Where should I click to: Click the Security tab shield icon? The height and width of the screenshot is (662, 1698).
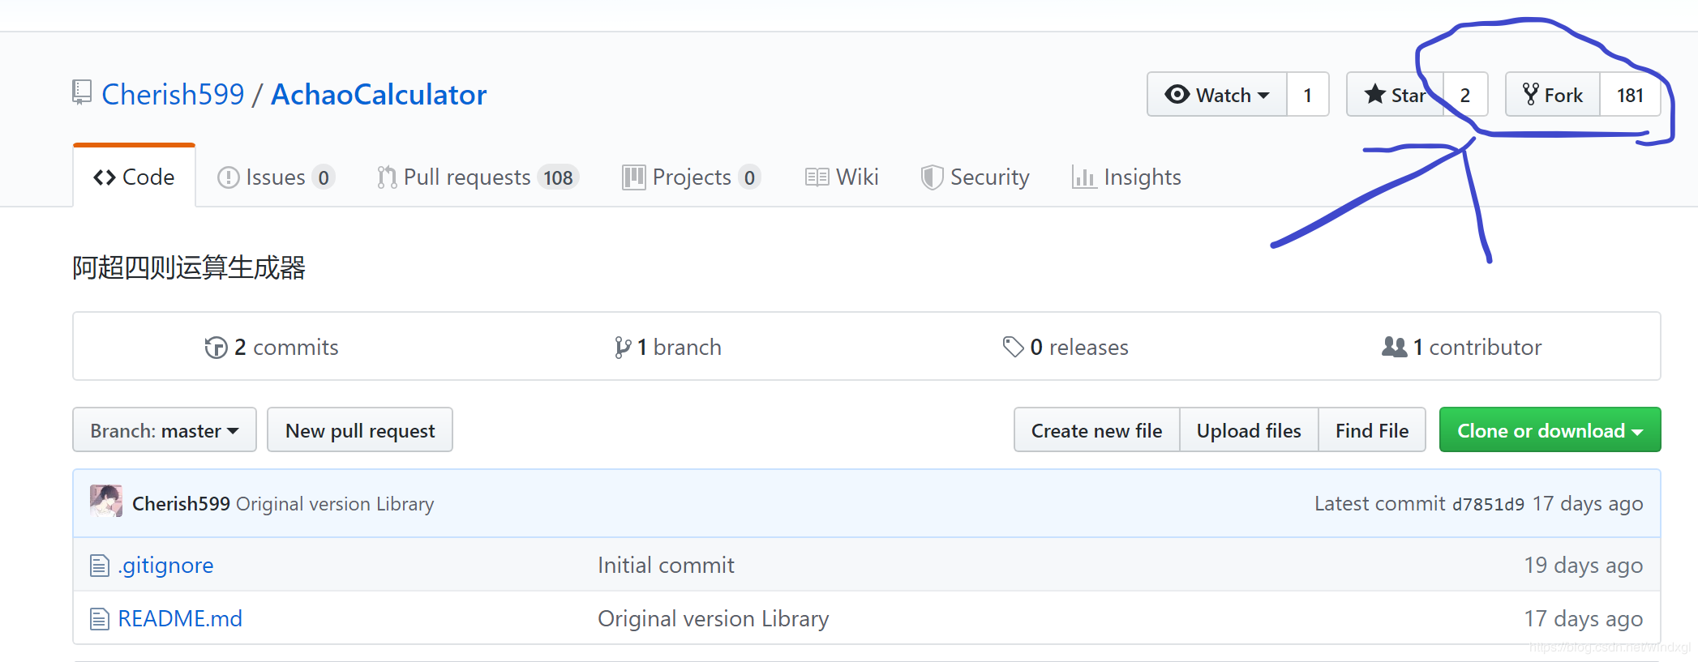(x=933, y=177)
